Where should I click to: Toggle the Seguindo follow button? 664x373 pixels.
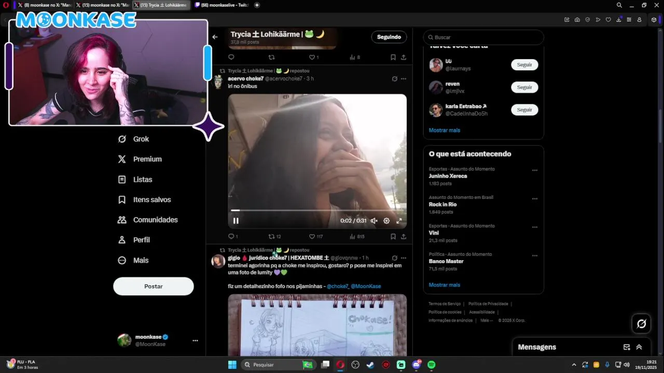tap(389, 37)
